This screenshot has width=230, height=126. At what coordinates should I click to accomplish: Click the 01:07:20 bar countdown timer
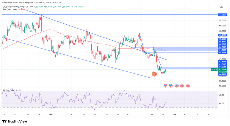point(222,72)
